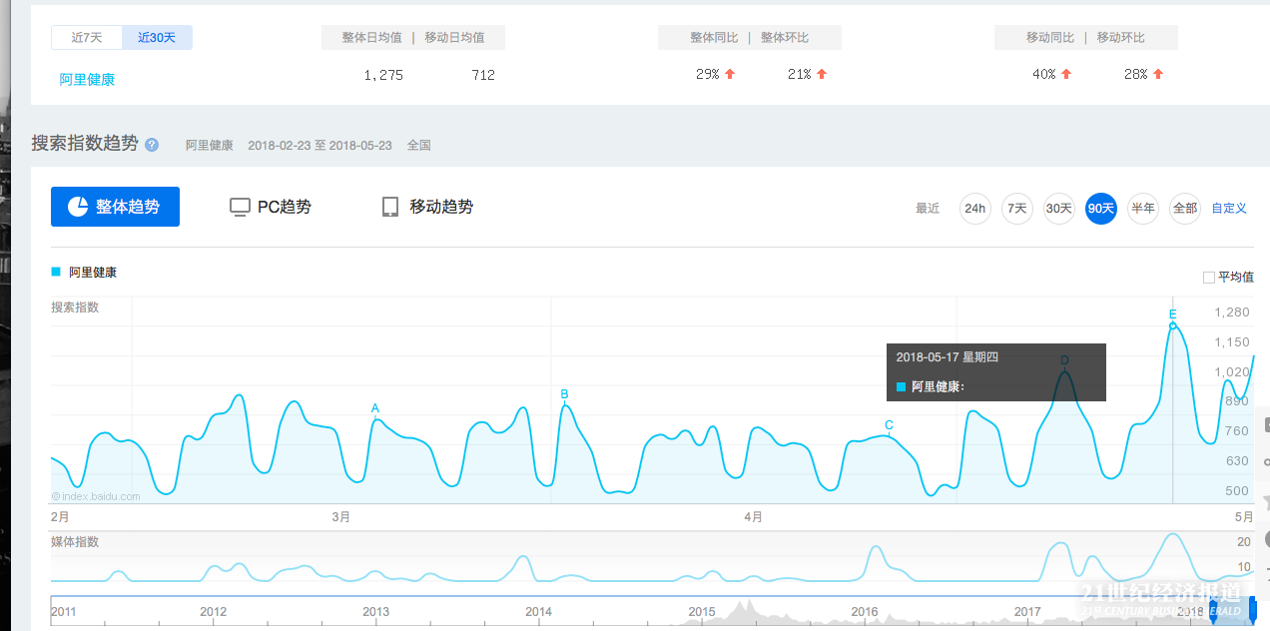The height and width of the screenshot is (631, 1270).
Task: Select the 24h time range tab
Action: click(x=974, y=208)
